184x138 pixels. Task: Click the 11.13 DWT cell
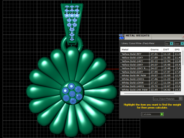(168, 54)
